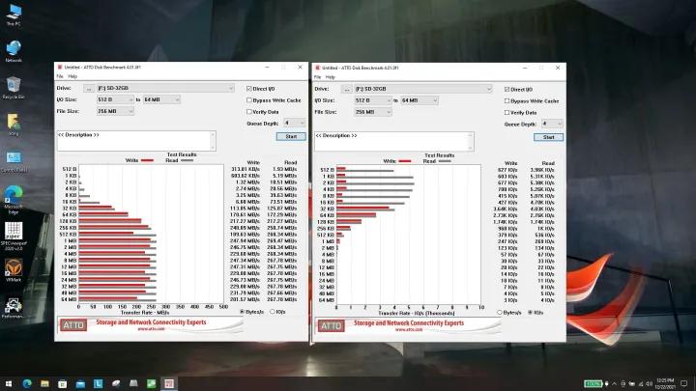Open File menu in left ATTO window
Viewport: 696px width, 391px height.
[x=60, y=76]
